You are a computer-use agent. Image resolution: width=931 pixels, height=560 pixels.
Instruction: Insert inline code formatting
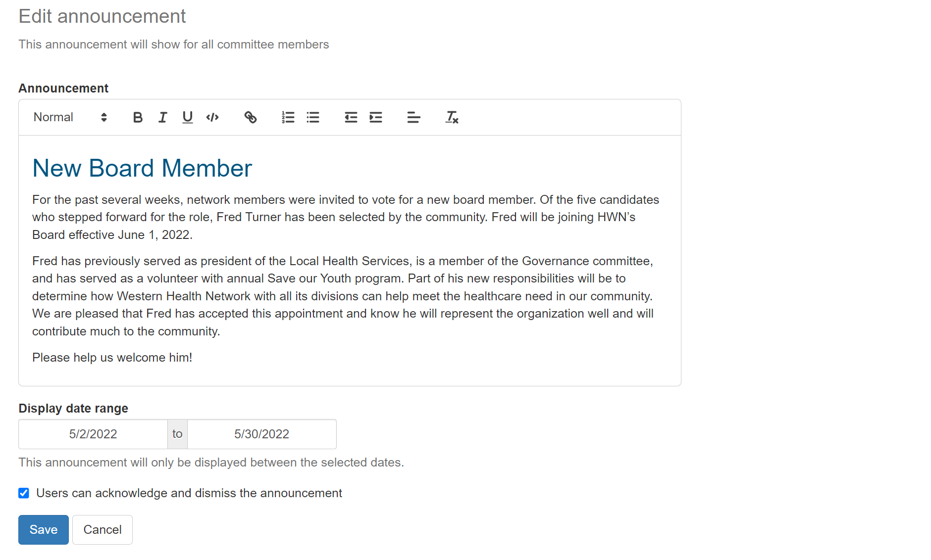[212, 117]
